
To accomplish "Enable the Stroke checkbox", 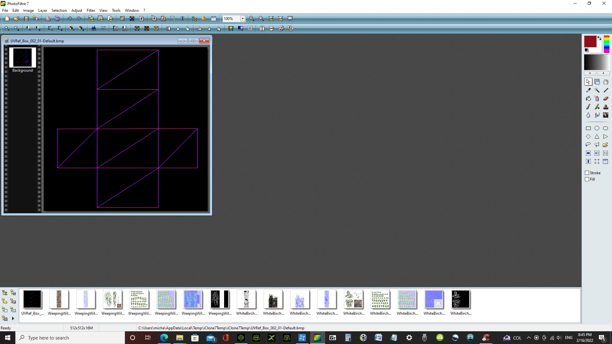I will (587, 173).
